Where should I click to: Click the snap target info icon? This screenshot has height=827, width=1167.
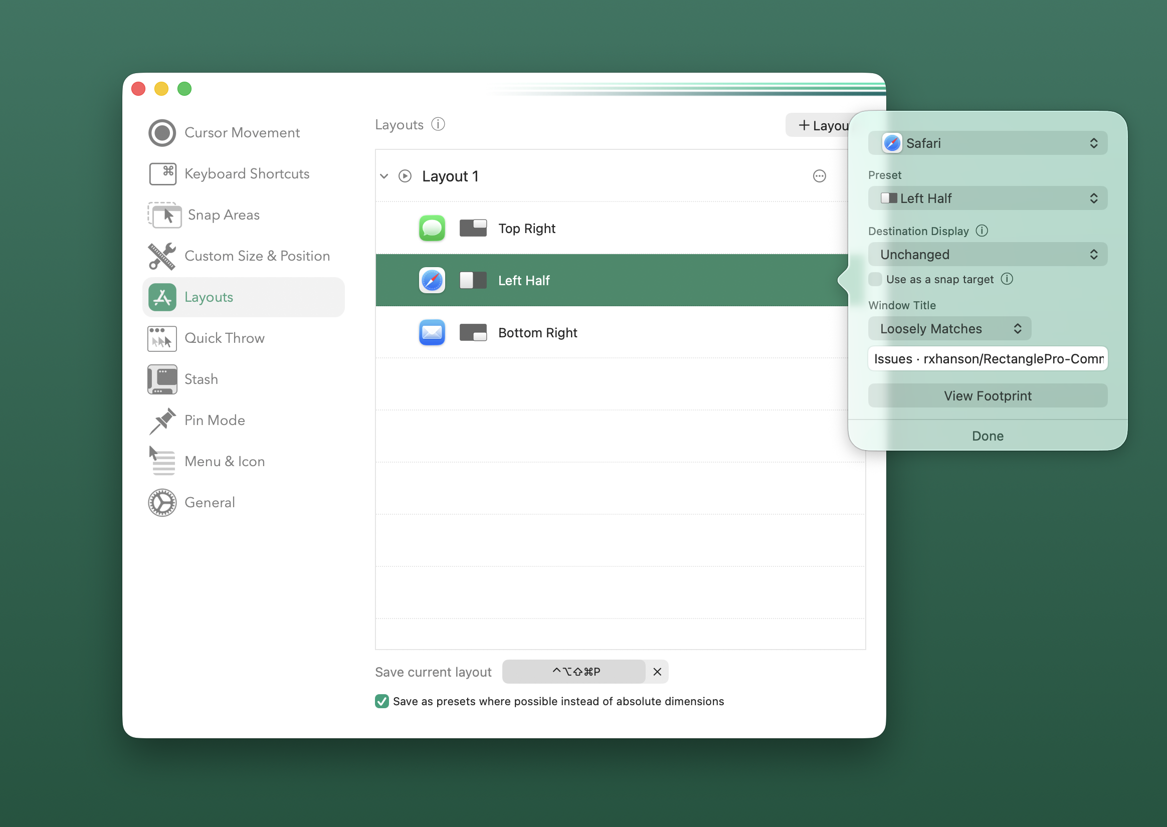[1007, 279]
